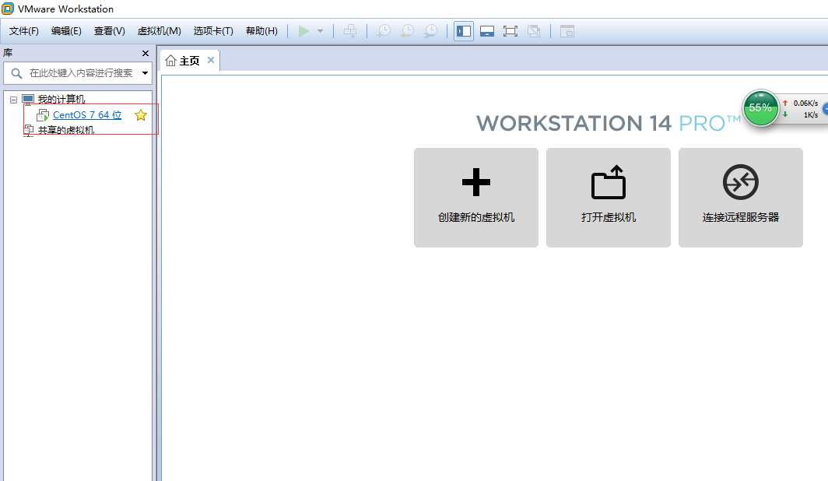Toggle the library sidebar view icon

click(x=464, y=31)
